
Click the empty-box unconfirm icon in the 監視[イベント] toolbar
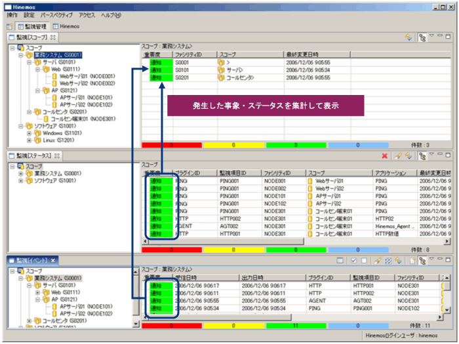[364, 260]
